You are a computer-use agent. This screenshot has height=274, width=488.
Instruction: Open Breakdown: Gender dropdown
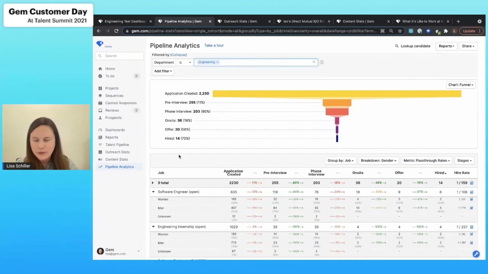tap(378, 161)
